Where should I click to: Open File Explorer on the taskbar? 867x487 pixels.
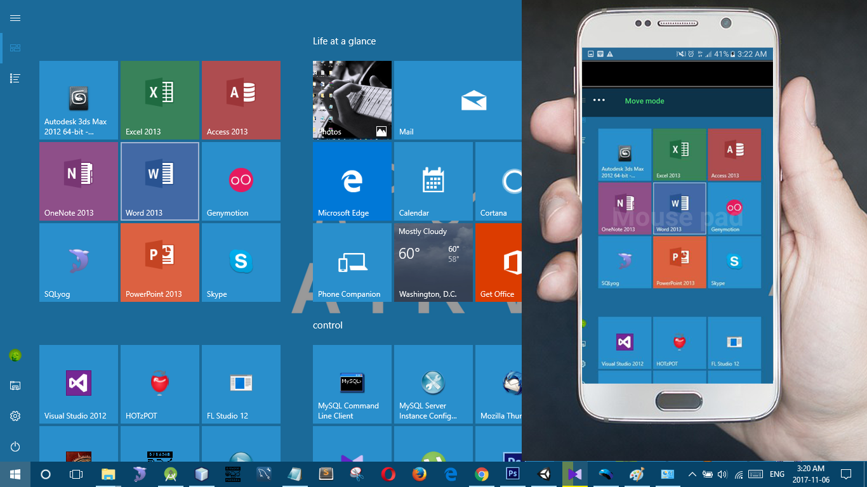coord(109,474)
